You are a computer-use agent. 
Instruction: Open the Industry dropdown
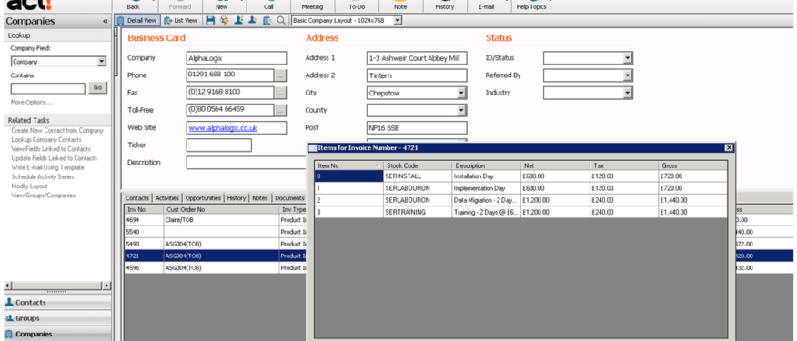(628, 93)
